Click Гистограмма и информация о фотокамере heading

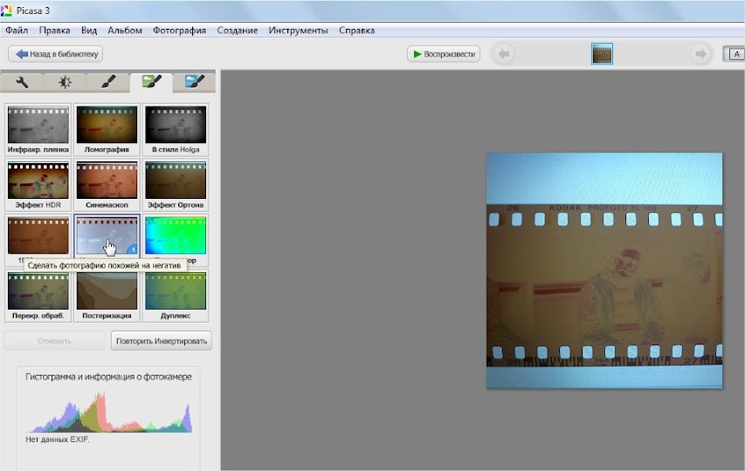[x=109, y=377]
